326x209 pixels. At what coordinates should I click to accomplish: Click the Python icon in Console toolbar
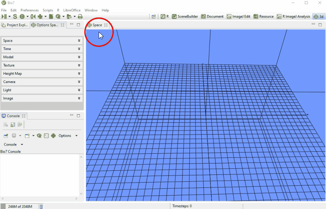click(53, 136)
